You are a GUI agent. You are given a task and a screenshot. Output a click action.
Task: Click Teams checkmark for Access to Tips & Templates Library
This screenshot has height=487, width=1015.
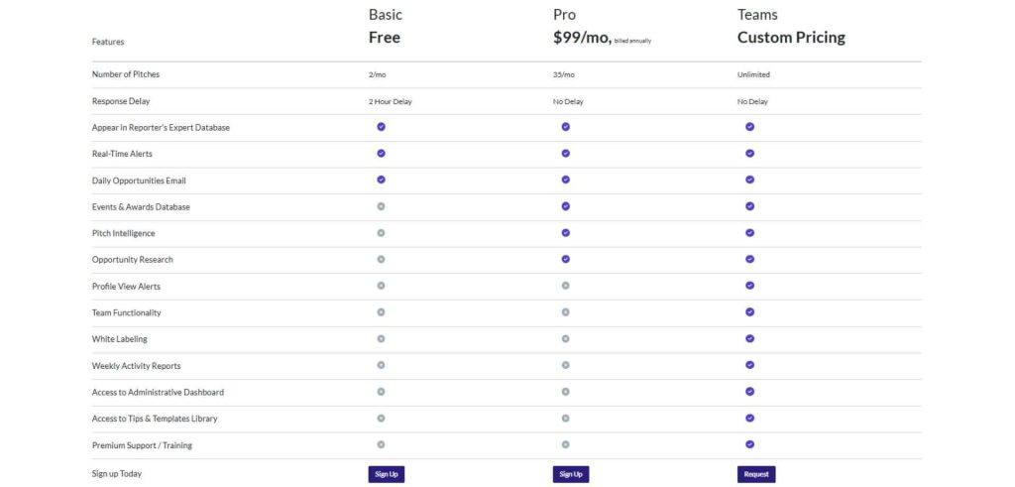click(x=749, y=418)
